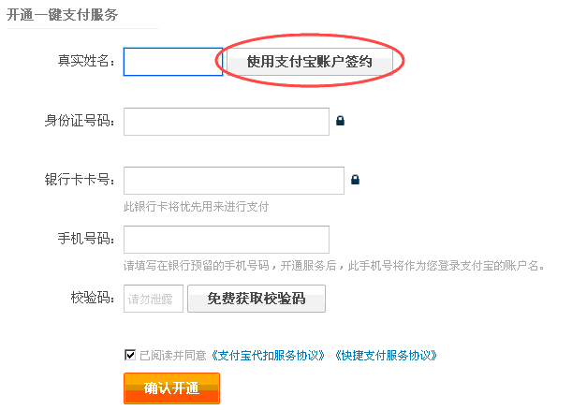Open the 《支付宝代扣服务协议》 link
572x410 pixels.
[x=269, y=356]
